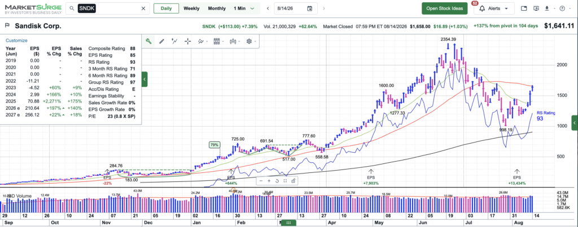578x227 pixels.
Task: Click the 2354.39 high price label
Action: (448, 39)
